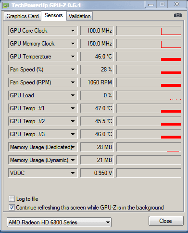Viewport: 188px width, 233px height.
Task: Uncheck Continue refreshing in background checkbox
Action: [x=12, y=208]
